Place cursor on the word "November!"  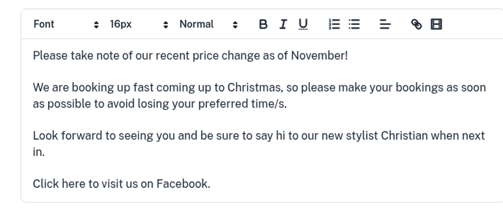point(319,55)
